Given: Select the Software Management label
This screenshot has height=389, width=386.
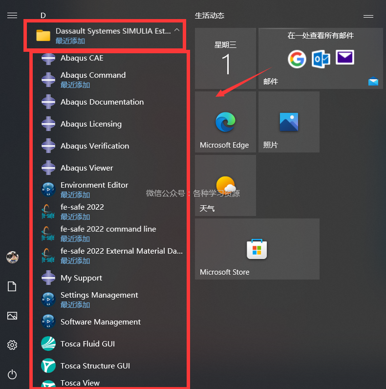Looking at the screenshot, I should point(101,322).
